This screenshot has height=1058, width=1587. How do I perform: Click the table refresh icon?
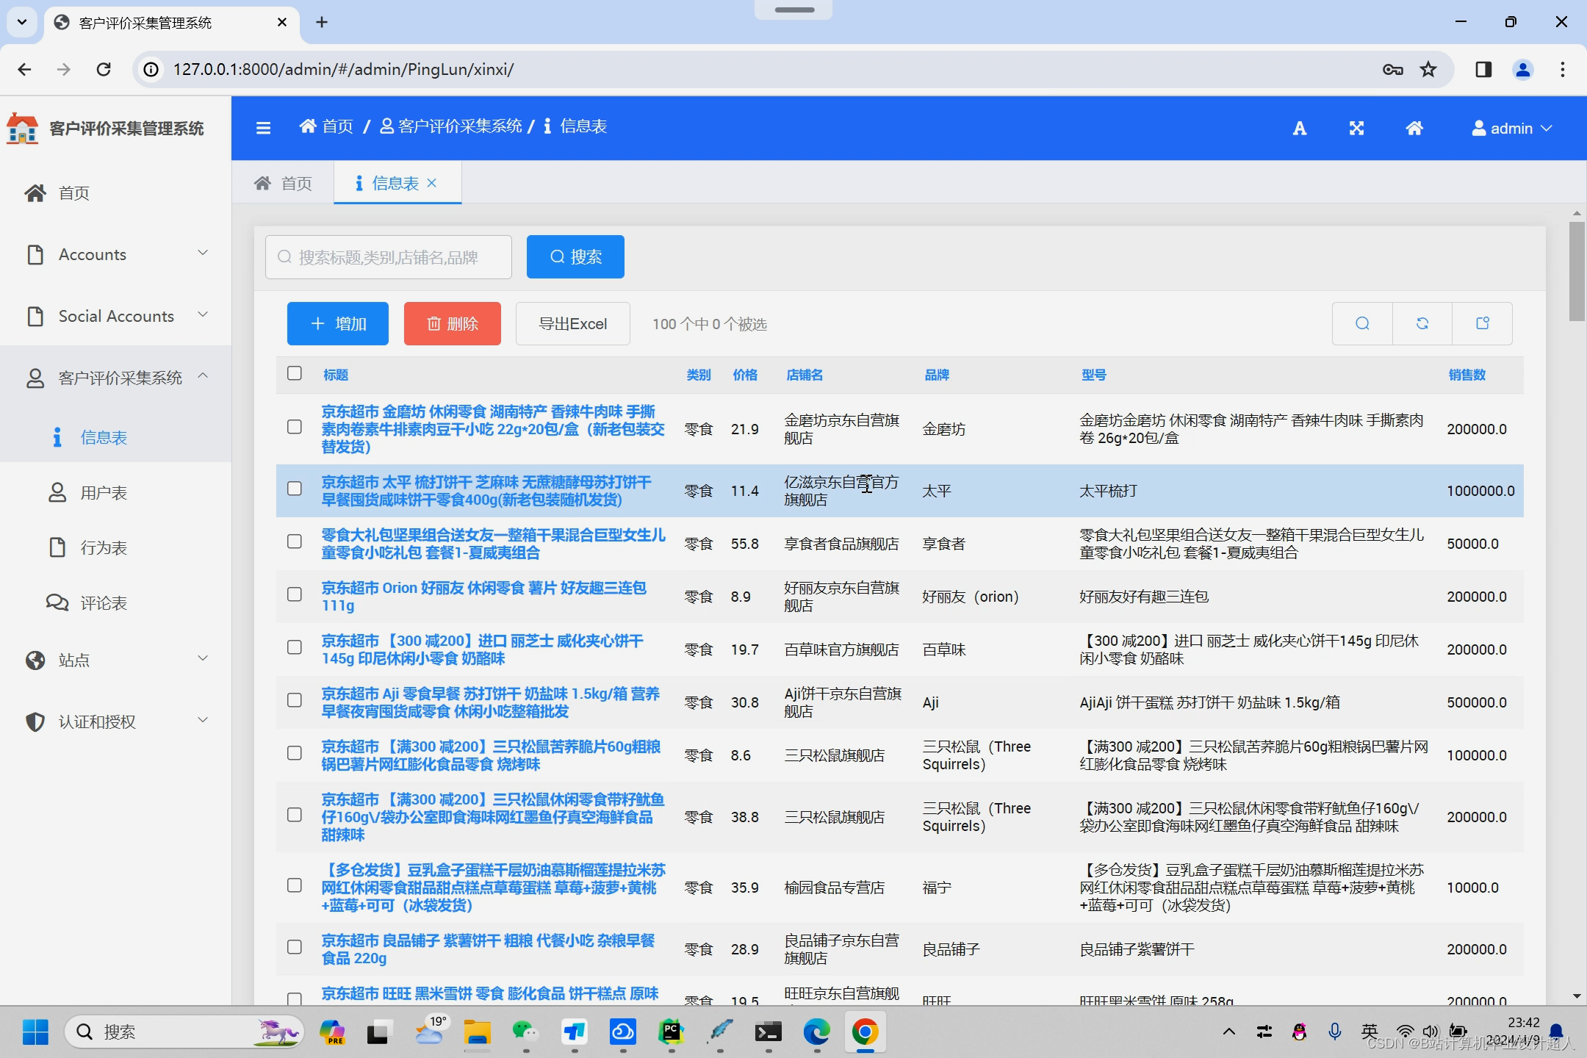click(x=1422, y=323)
